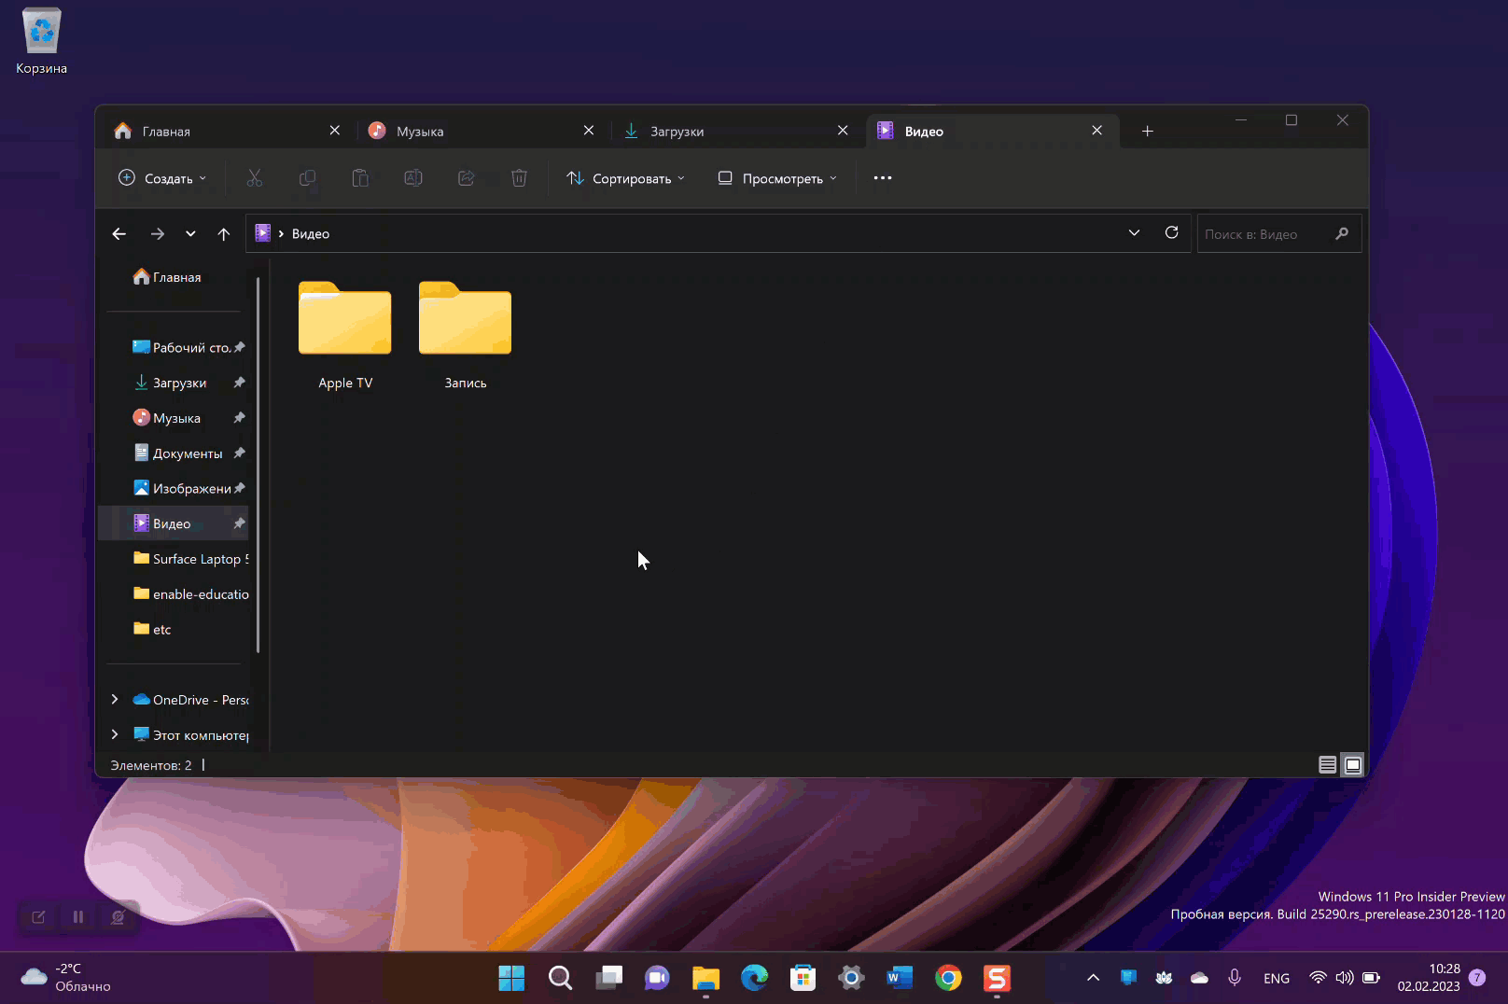The image size is (1508, 1004).
Task: Click the Share icon in toolbar
Action: (467, 178)
